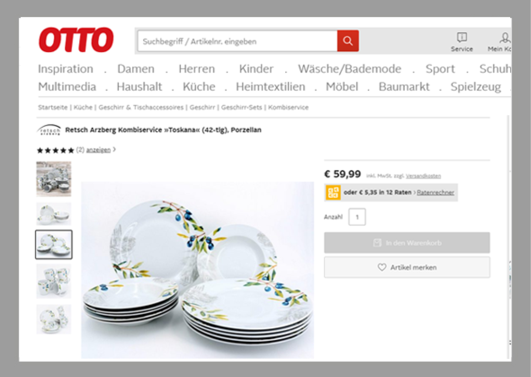Click the Retsch Arzberg brand logo
The width and height of the screenshot is (531, 377).
pos(50,130)
